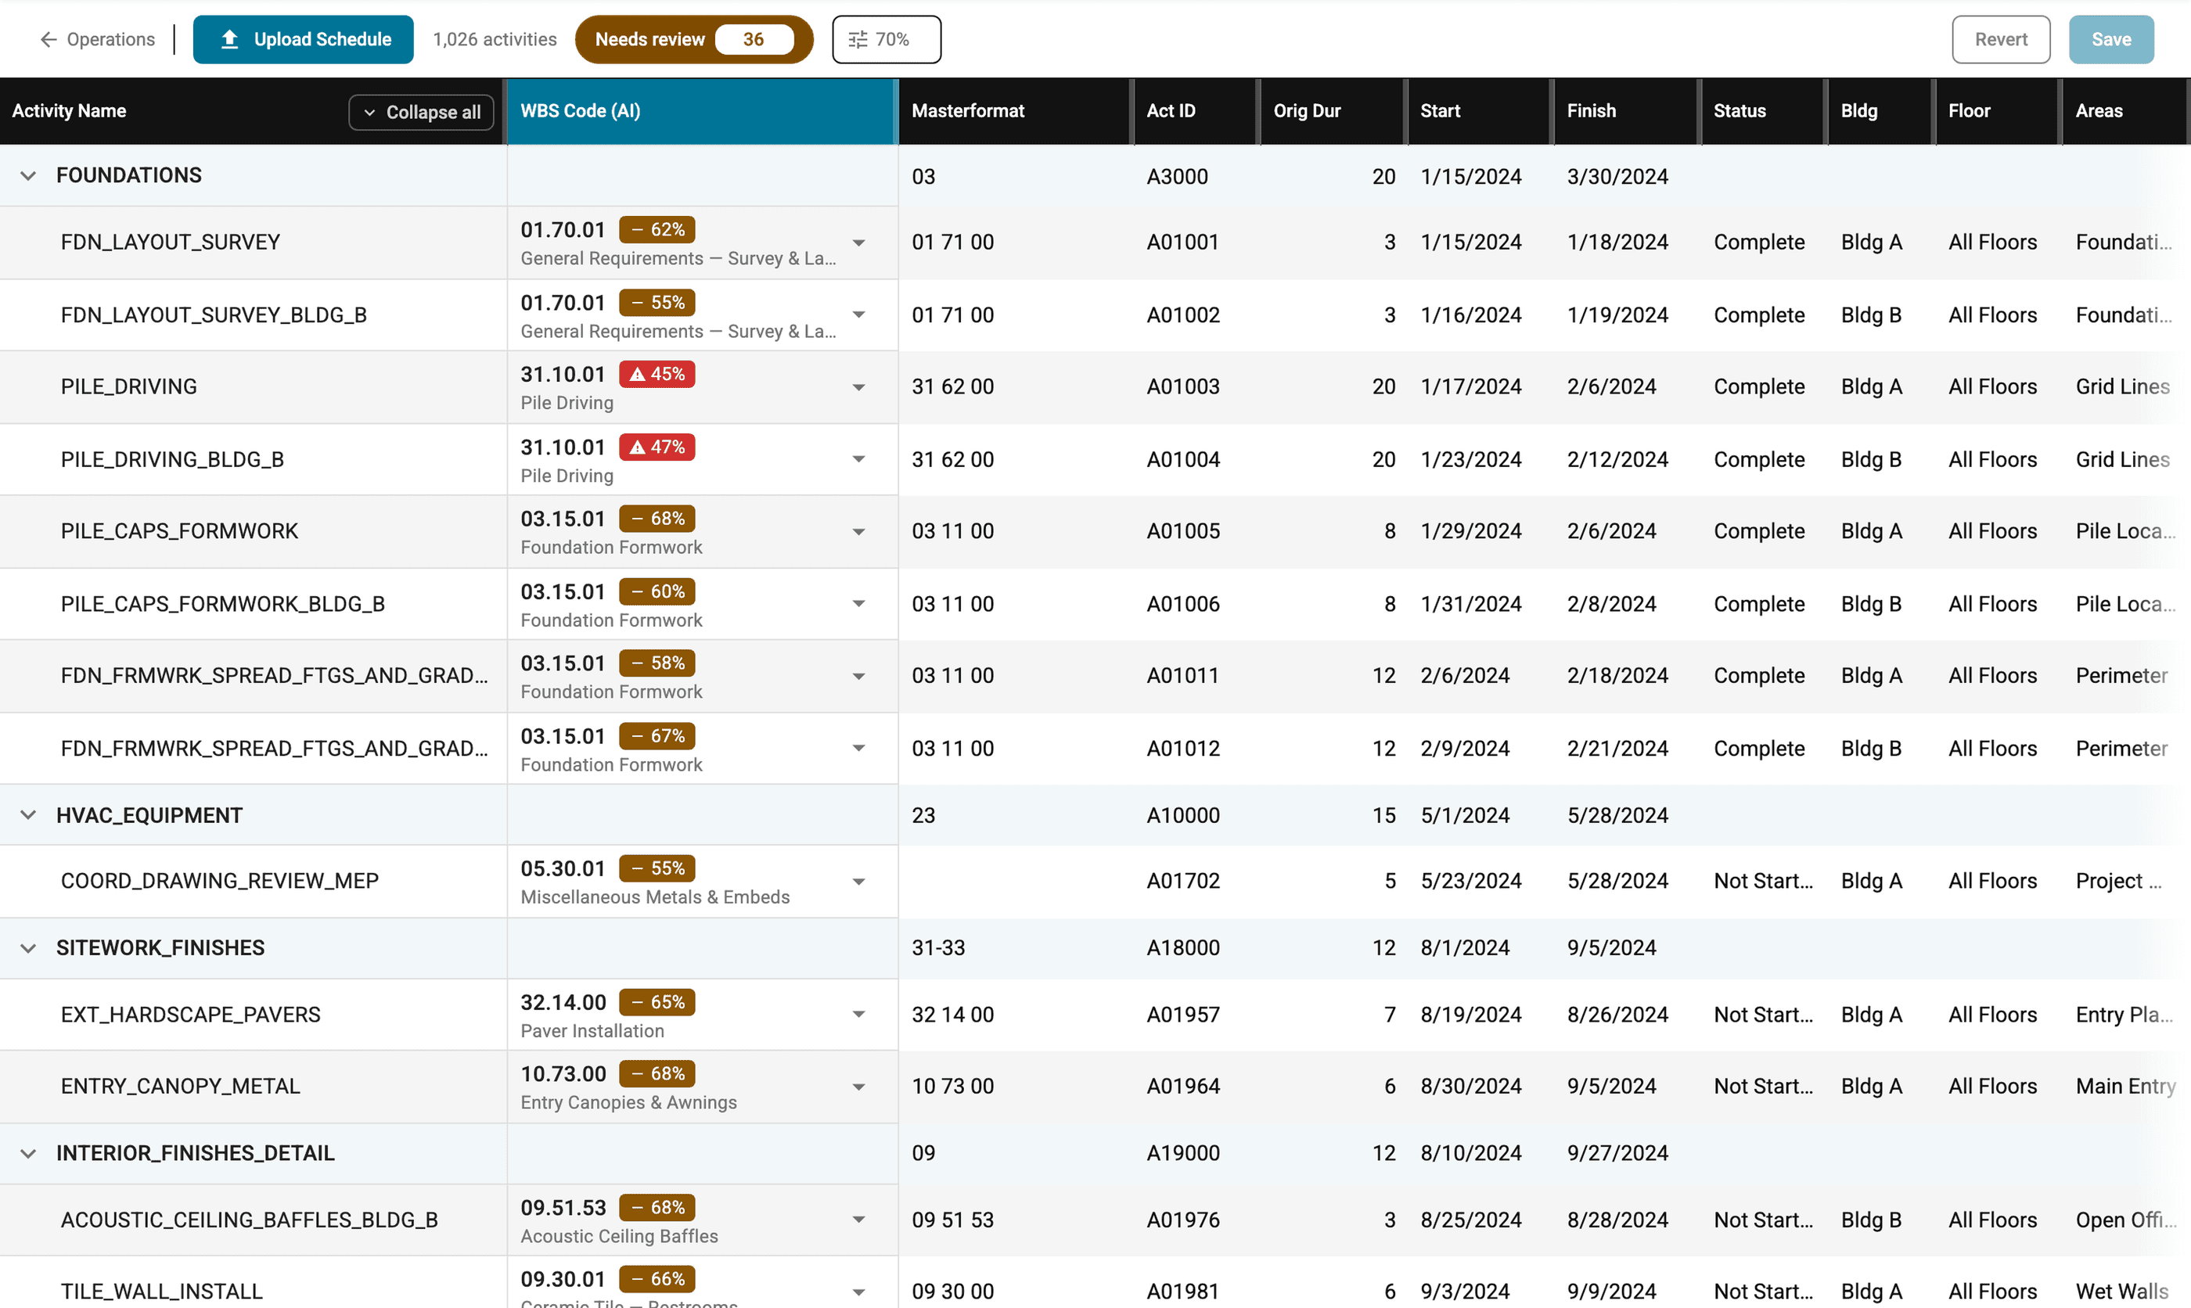Viewport: 2191px width, 1308px height.
Task: Click the 60% badge on PILE_CAPS_FORMWORK_BLDG_B
Action: 657,591
